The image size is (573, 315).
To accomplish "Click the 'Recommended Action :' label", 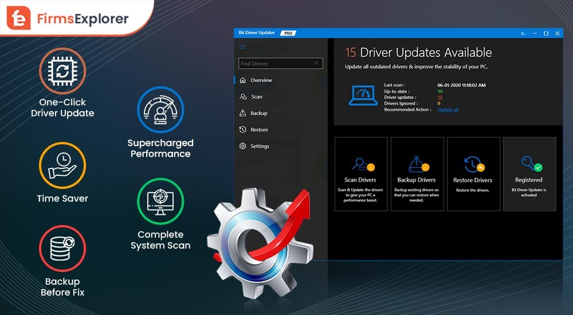I will click(407, 109).
